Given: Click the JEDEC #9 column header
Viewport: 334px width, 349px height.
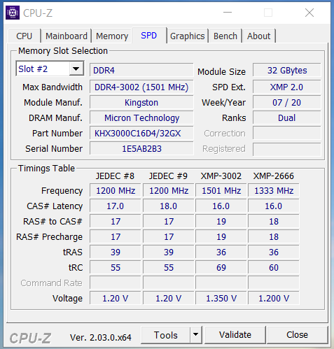Looking at the screenshot, I should tap(168, 176).
